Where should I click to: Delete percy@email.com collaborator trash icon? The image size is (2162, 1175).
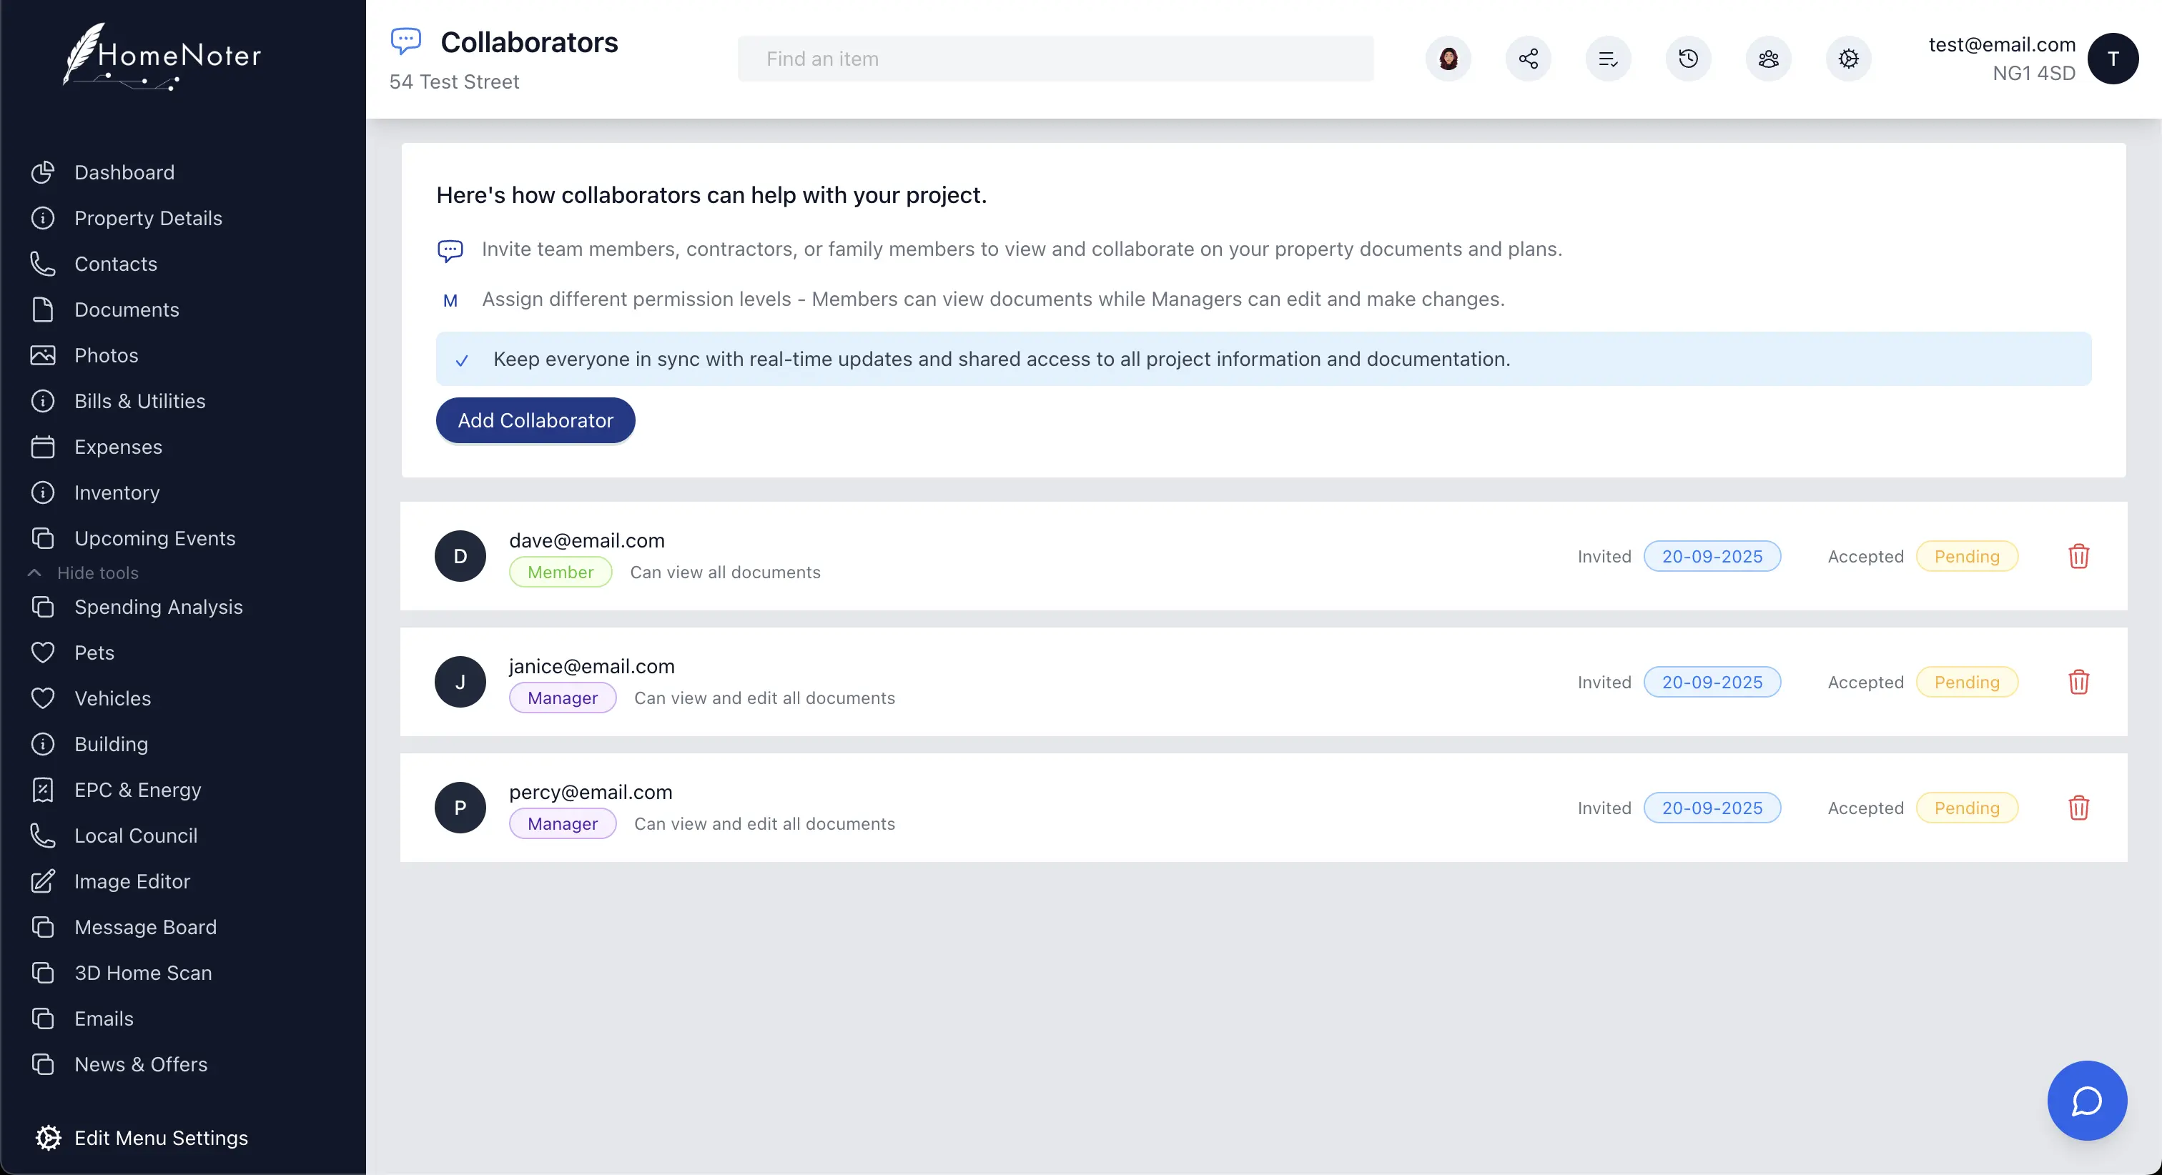(x=2078, y=808)
